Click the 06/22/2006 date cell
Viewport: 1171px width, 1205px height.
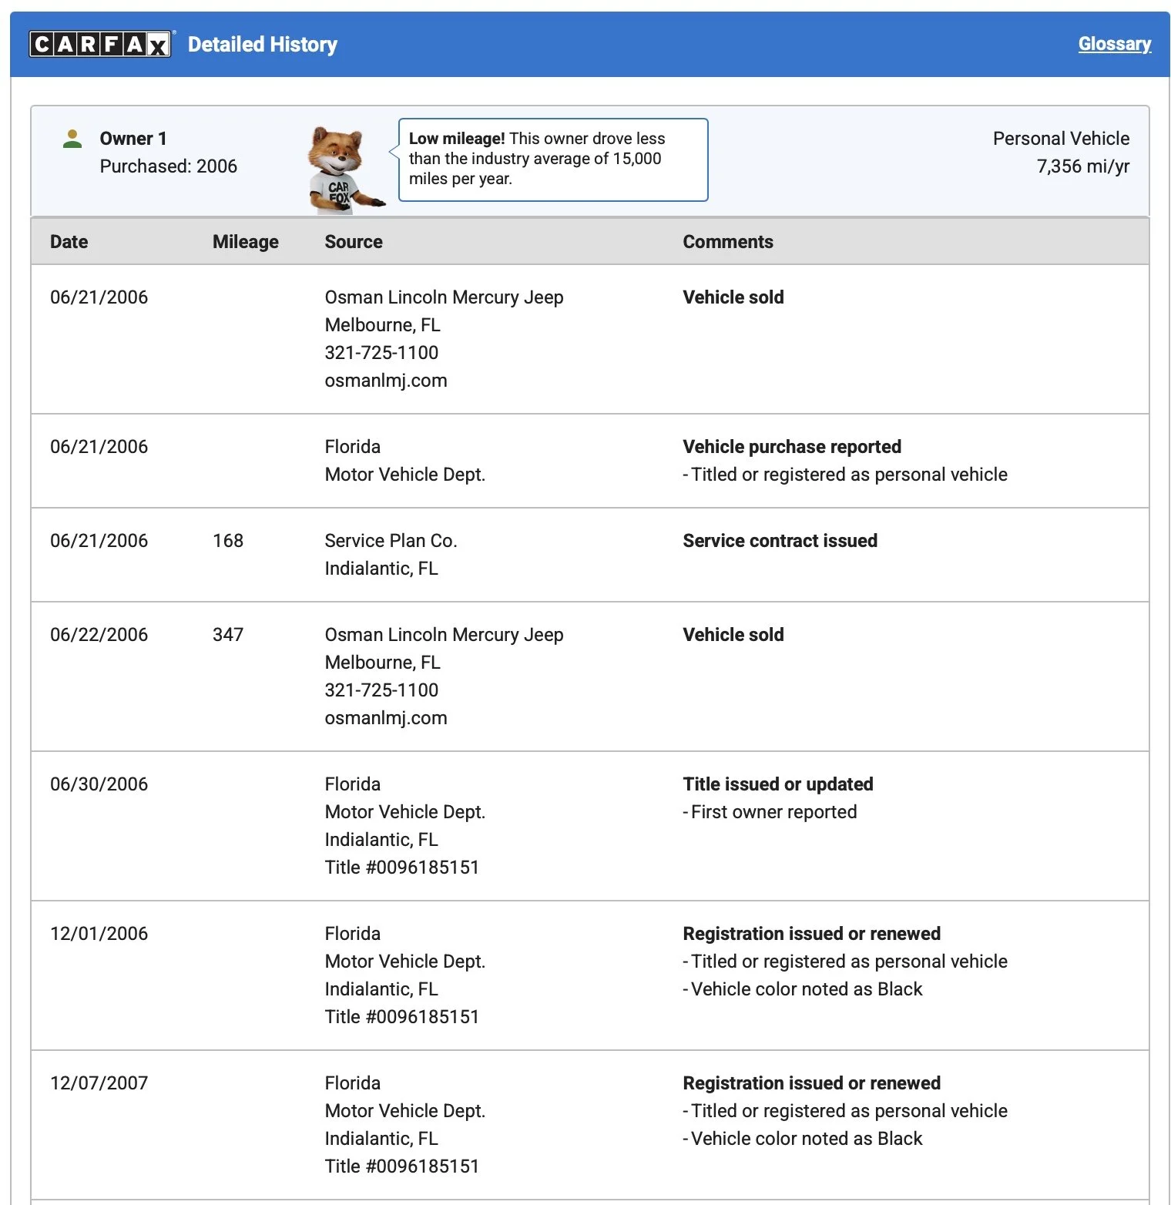coord(99,635)
